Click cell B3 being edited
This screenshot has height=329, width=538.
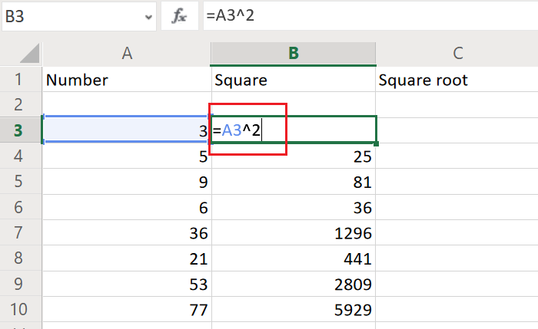click(293, 130)
